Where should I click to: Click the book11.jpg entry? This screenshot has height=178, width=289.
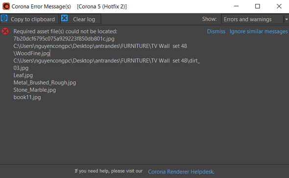(x=27, y=97)
